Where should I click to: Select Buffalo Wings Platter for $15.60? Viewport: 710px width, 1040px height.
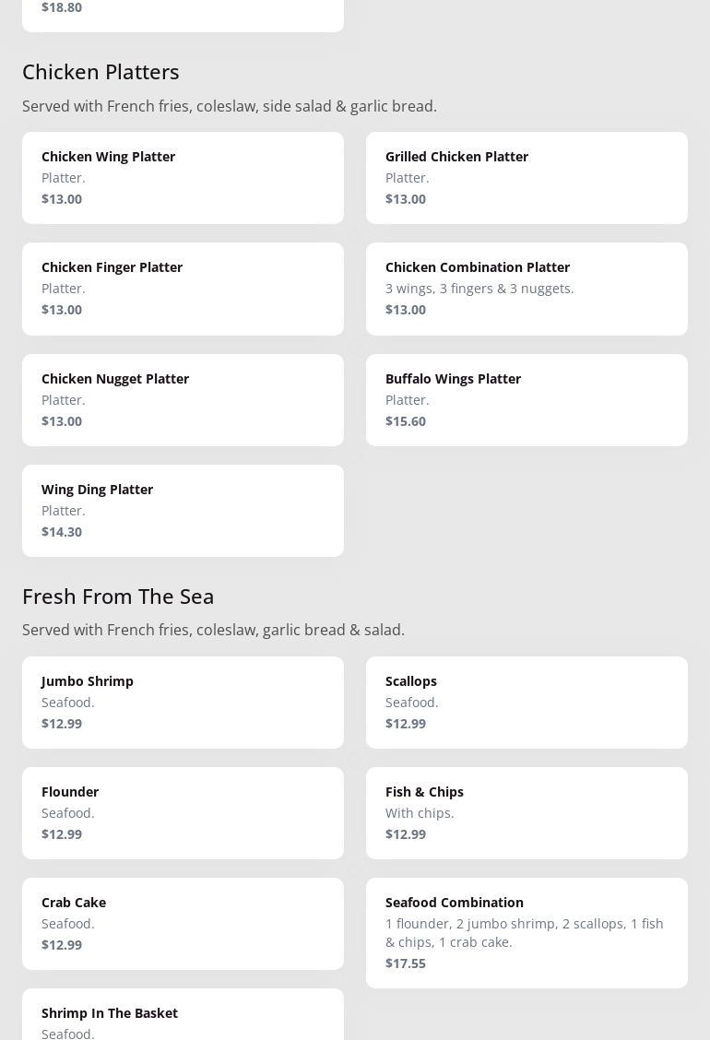527,399
